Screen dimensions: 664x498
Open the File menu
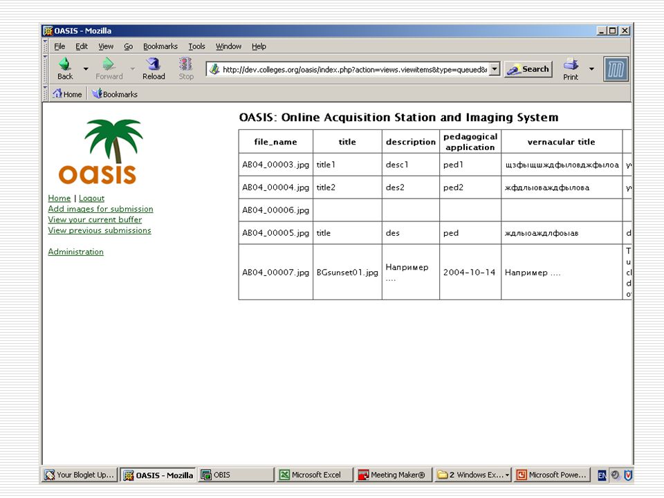coord(59,46)
